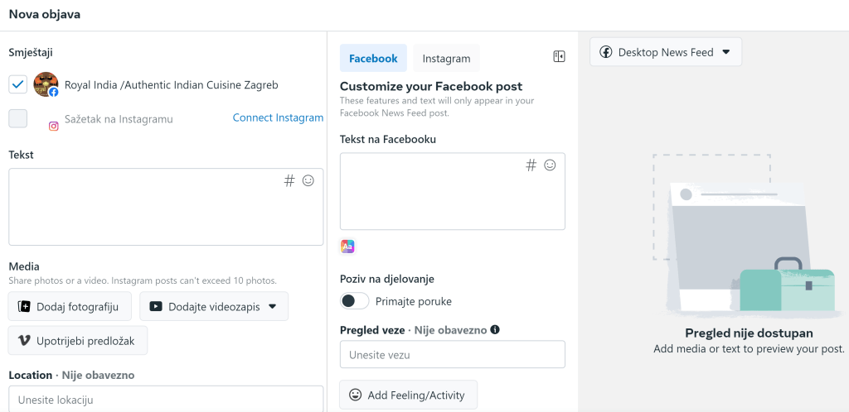Toggle the side panel layout icon

click(x=559, y=57)
